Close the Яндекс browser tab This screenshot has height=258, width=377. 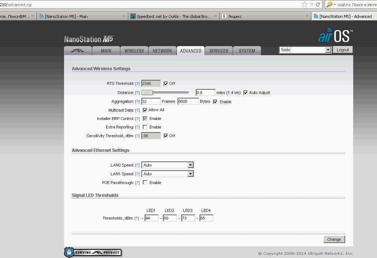pos(307,16)
